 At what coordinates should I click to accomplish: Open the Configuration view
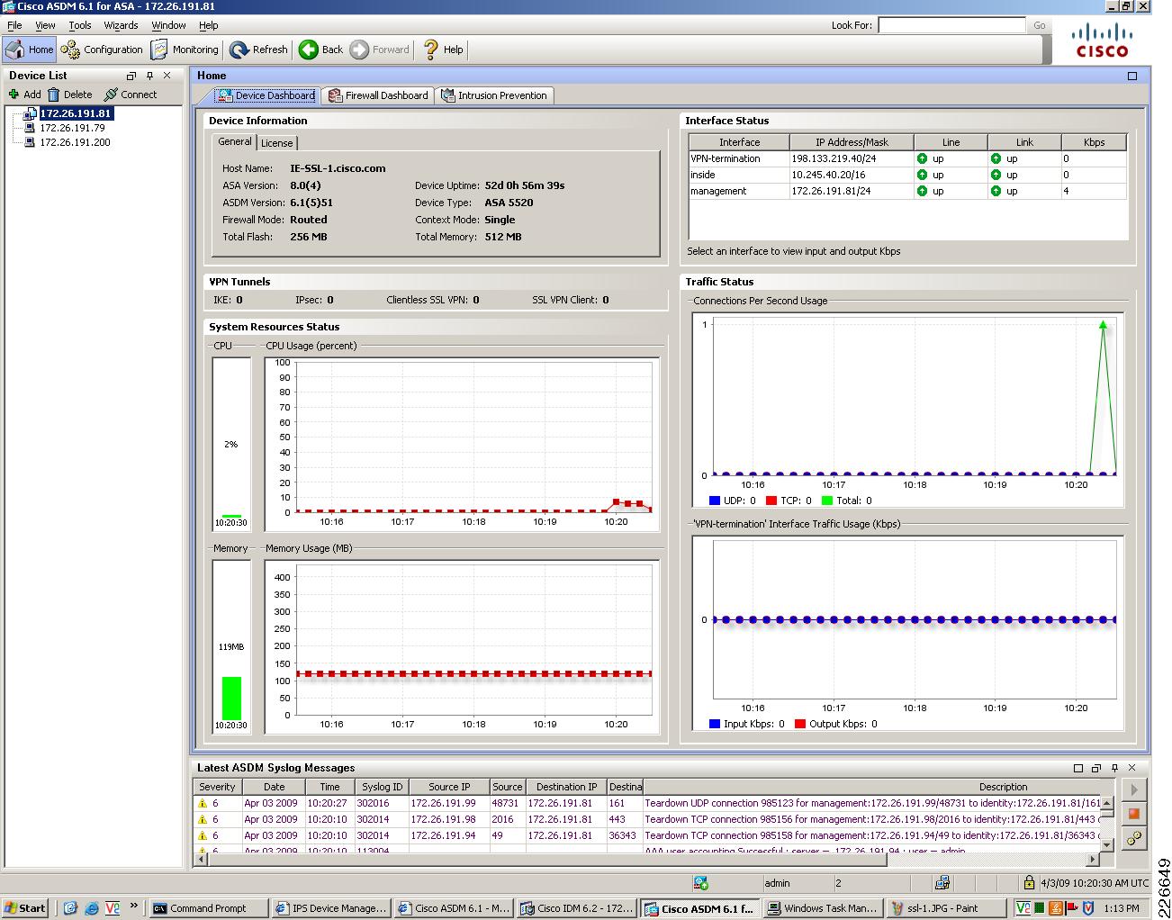(x=101, y=50)
